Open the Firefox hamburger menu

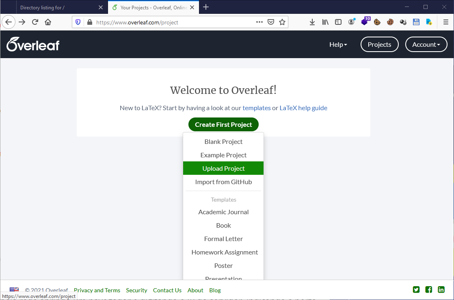[x=445, y=22]
